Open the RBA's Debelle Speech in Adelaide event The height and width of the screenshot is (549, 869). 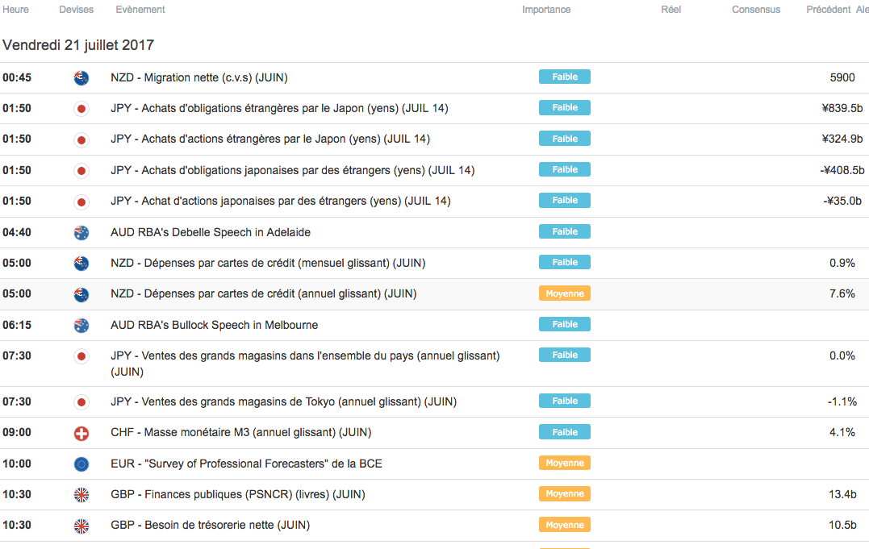coord(211,232)
